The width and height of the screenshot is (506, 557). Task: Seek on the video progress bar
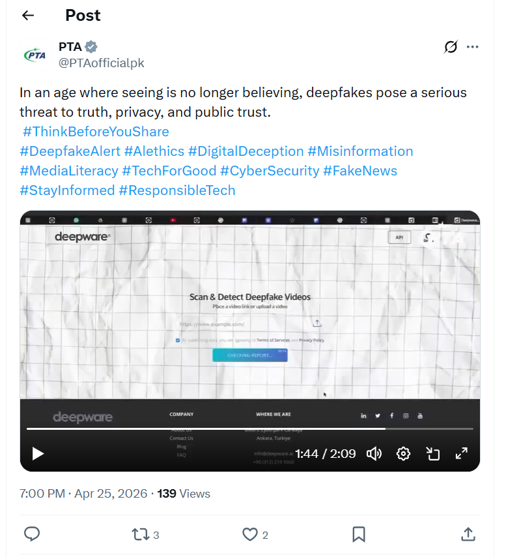(249, 429)
